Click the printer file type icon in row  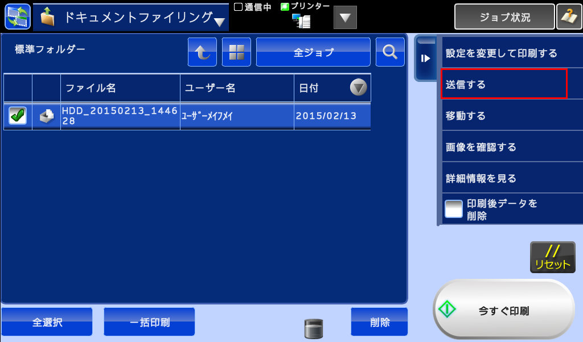47,116
